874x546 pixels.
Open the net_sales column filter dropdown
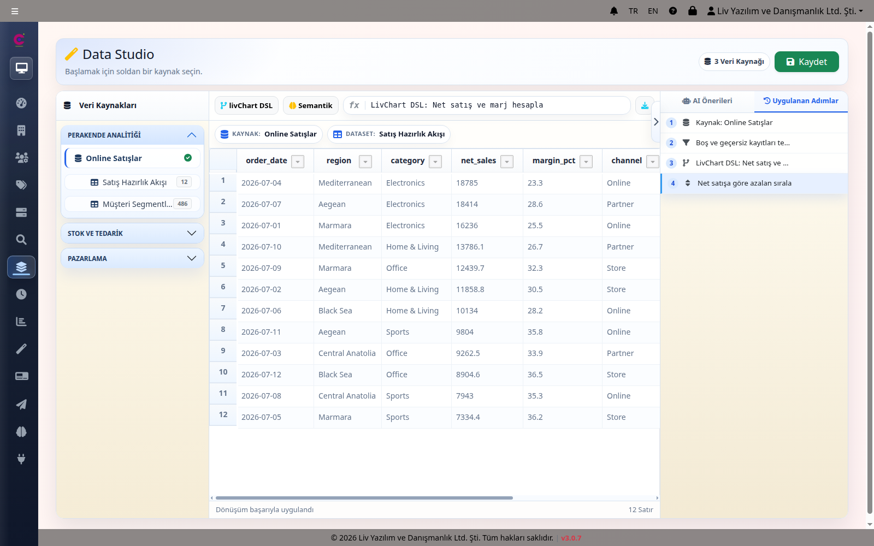pos(507,162)
